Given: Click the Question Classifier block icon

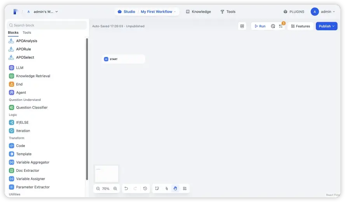Looking at the screenshot, I should pyautogui.click(x=11, y=107).
